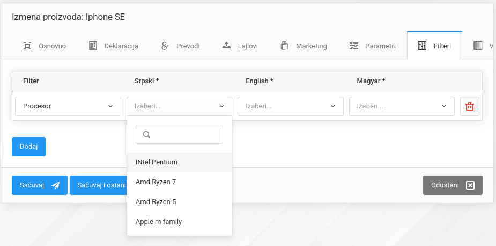Focus the dropdown search input field
Viewport: 496px width, 246px height.
[185, 134]
